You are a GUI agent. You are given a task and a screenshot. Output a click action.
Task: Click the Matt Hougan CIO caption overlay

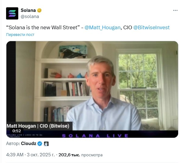(x=38, y=126)
